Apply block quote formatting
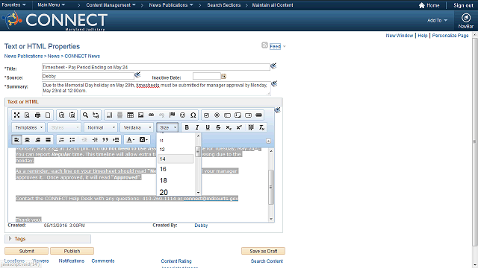This screenshot has height=268, width=478. [105, 140]
